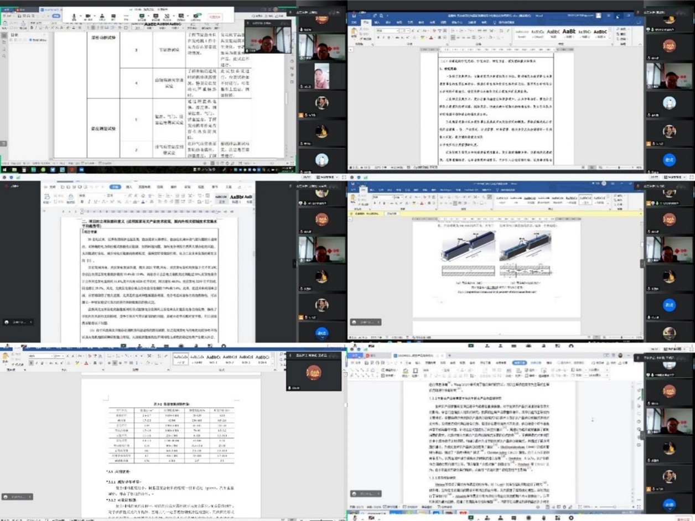The image size is (695, 521).
Task: Open 文件 tab in the blue-titled Word text window
Action: pyautogui.click(x=354, y=22)
